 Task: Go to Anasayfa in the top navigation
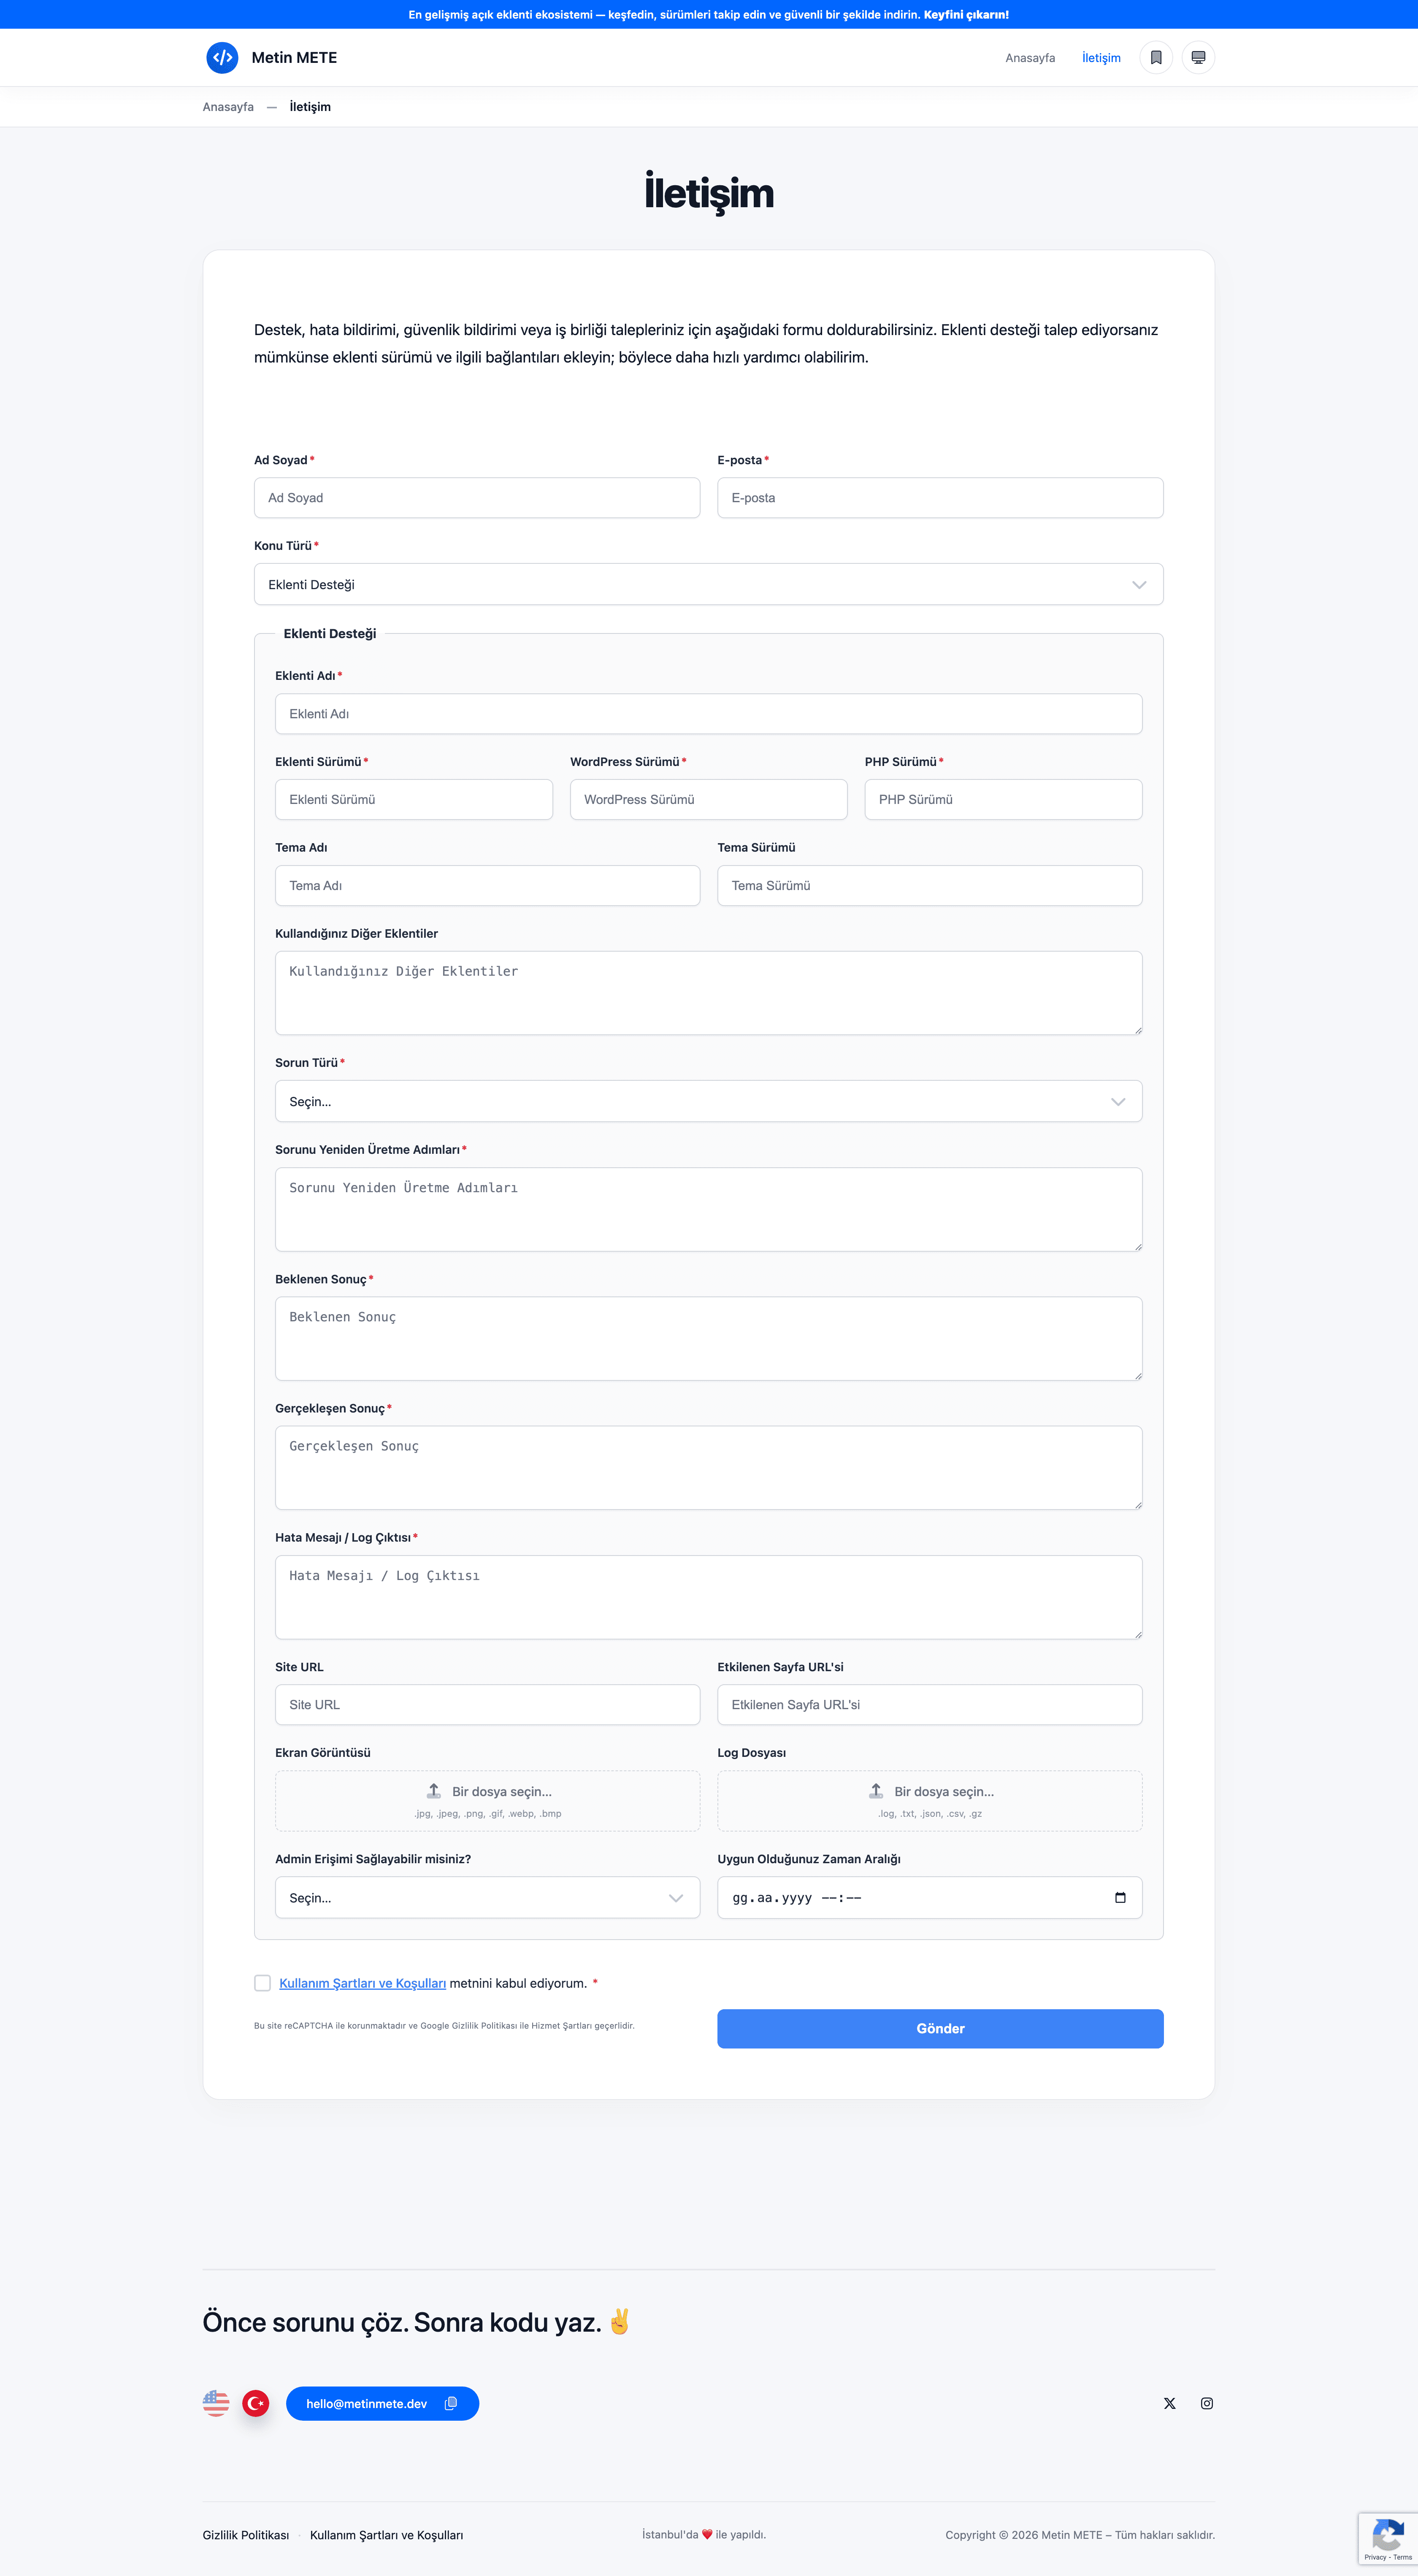(1030, 58)
